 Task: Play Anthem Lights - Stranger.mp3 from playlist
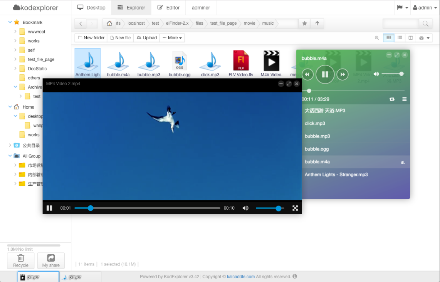[x=336, y=175]
